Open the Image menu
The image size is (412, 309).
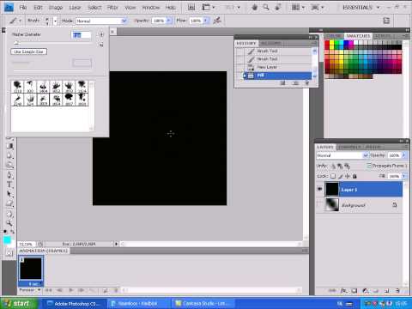click(56, 8)
